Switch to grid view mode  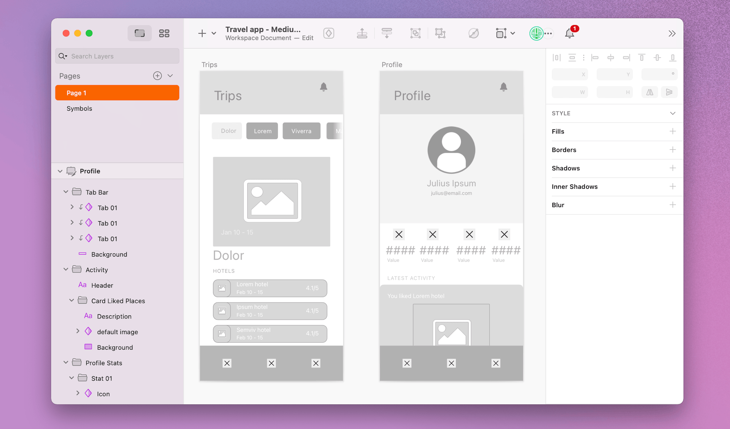tap(164, 33)
